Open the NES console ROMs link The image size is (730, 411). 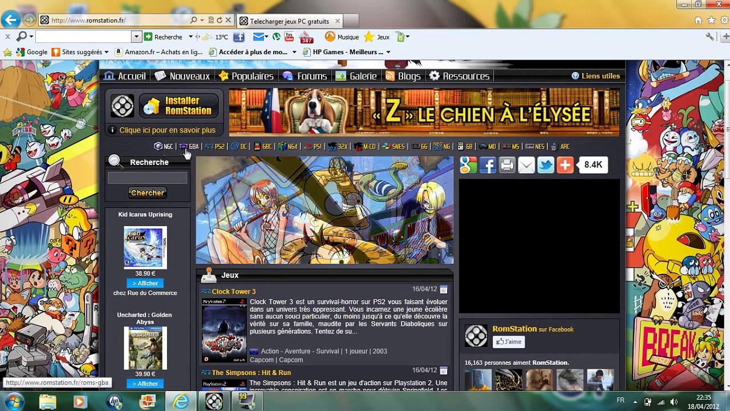535,147
